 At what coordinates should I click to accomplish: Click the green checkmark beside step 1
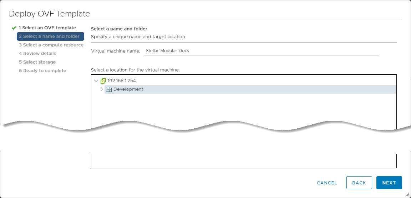14,28
